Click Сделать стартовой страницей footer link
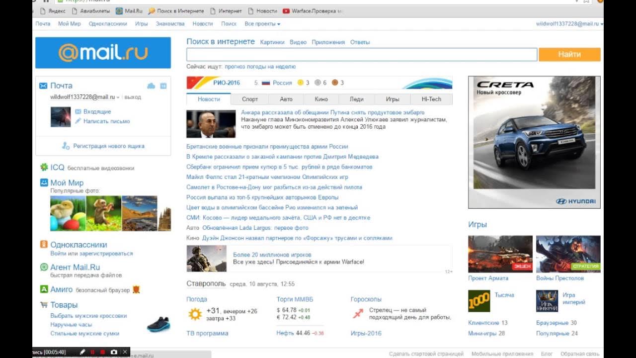This screenshot has width=636, height=358. 426,354
